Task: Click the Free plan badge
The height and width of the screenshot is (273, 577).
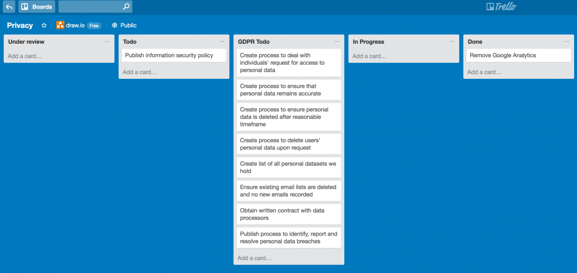Action: click(x=94, y=25)
